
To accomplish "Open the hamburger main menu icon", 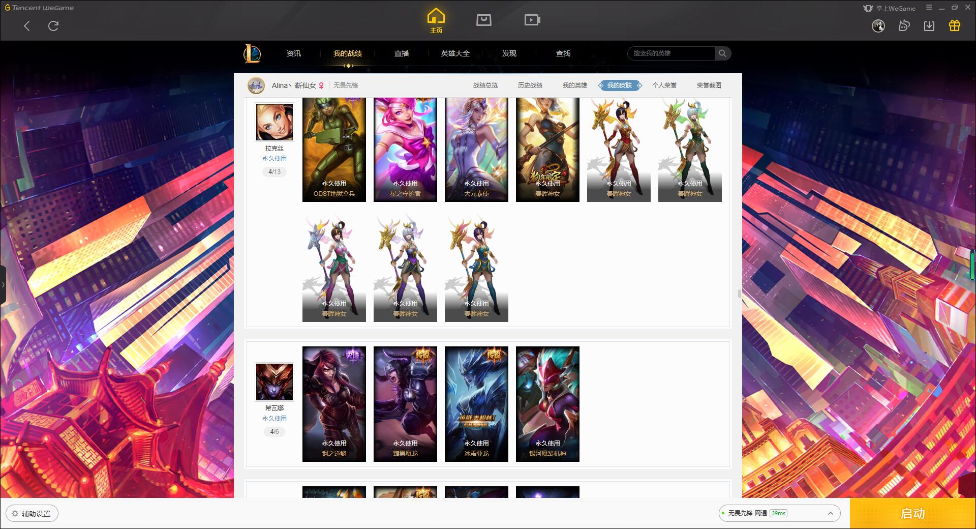I will (x=929, y=8).
